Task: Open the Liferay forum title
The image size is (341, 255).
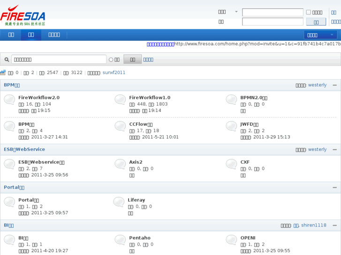Action: pyautogui.click(x=136, y=200)
